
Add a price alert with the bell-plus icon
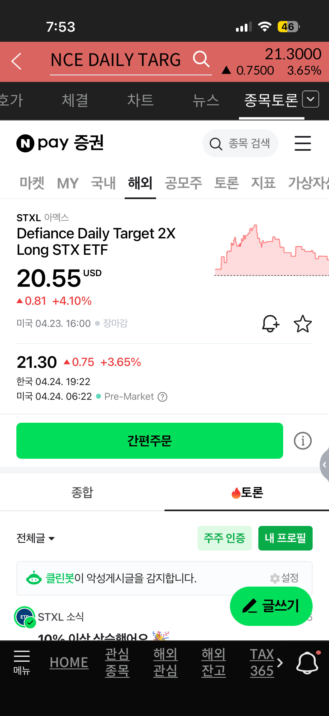click(x=270, y=324)
